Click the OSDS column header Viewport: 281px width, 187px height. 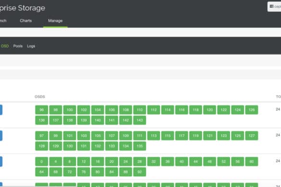(40, 97)
